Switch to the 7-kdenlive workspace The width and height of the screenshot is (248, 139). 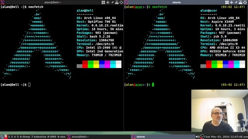(39, 137)
